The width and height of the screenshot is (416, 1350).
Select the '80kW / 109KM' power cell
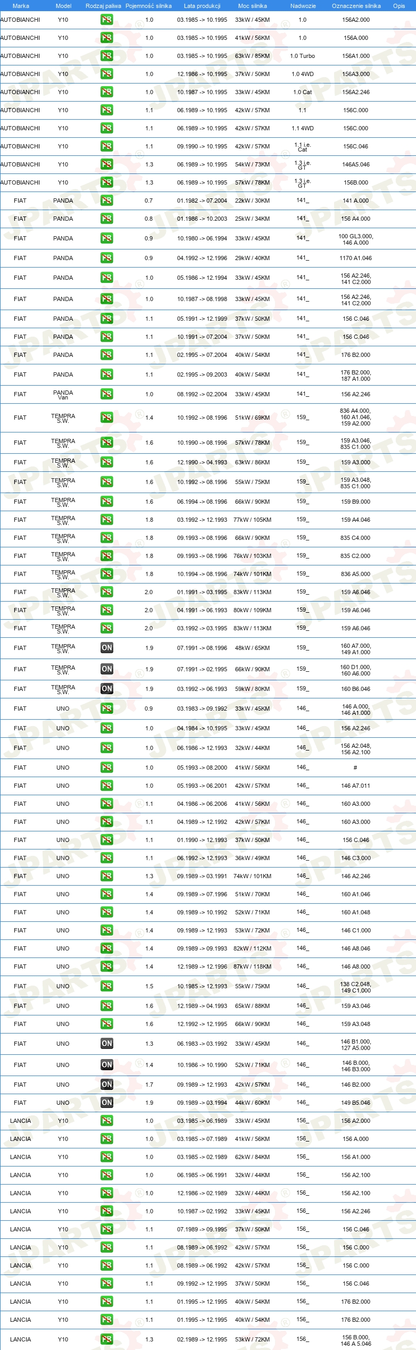click(x=253, y=610)
